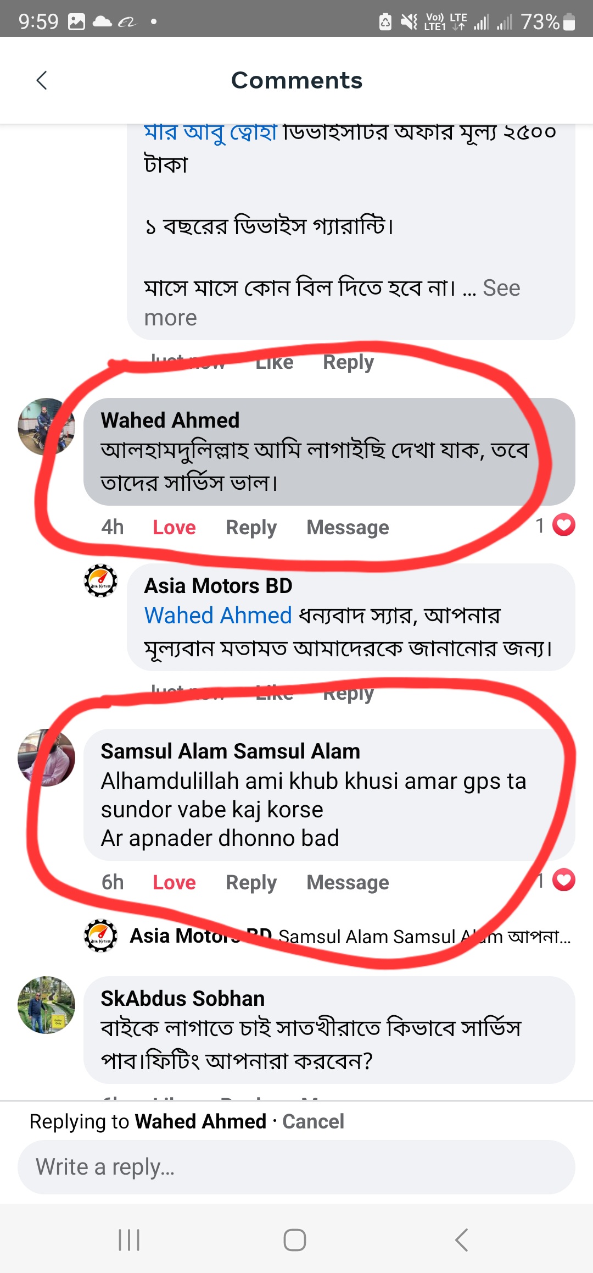Reply to Samsul Alam's comment
Viewport: 593px width, 1273px height.
[251, 882]
